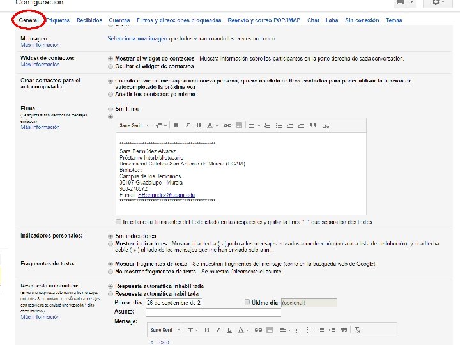
Task: Apply quote formatting in signature editor
Action: tap(313, 126)
